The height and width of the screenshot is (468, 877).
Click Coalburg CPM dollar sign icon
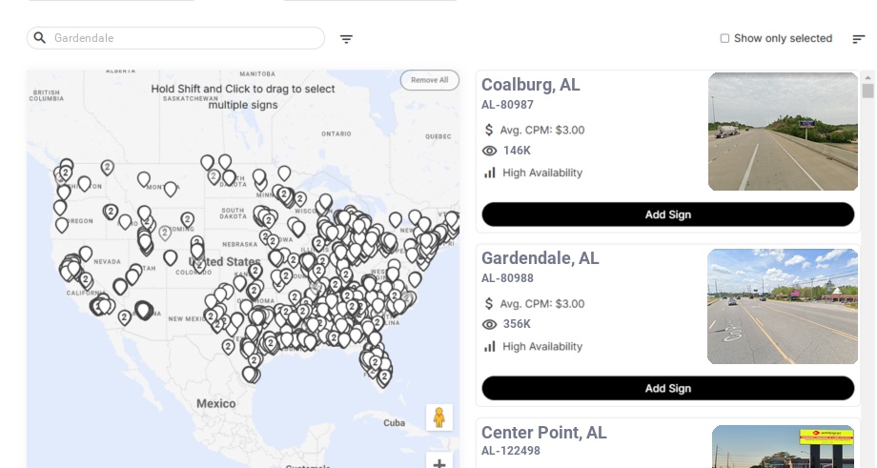[489, 130]
